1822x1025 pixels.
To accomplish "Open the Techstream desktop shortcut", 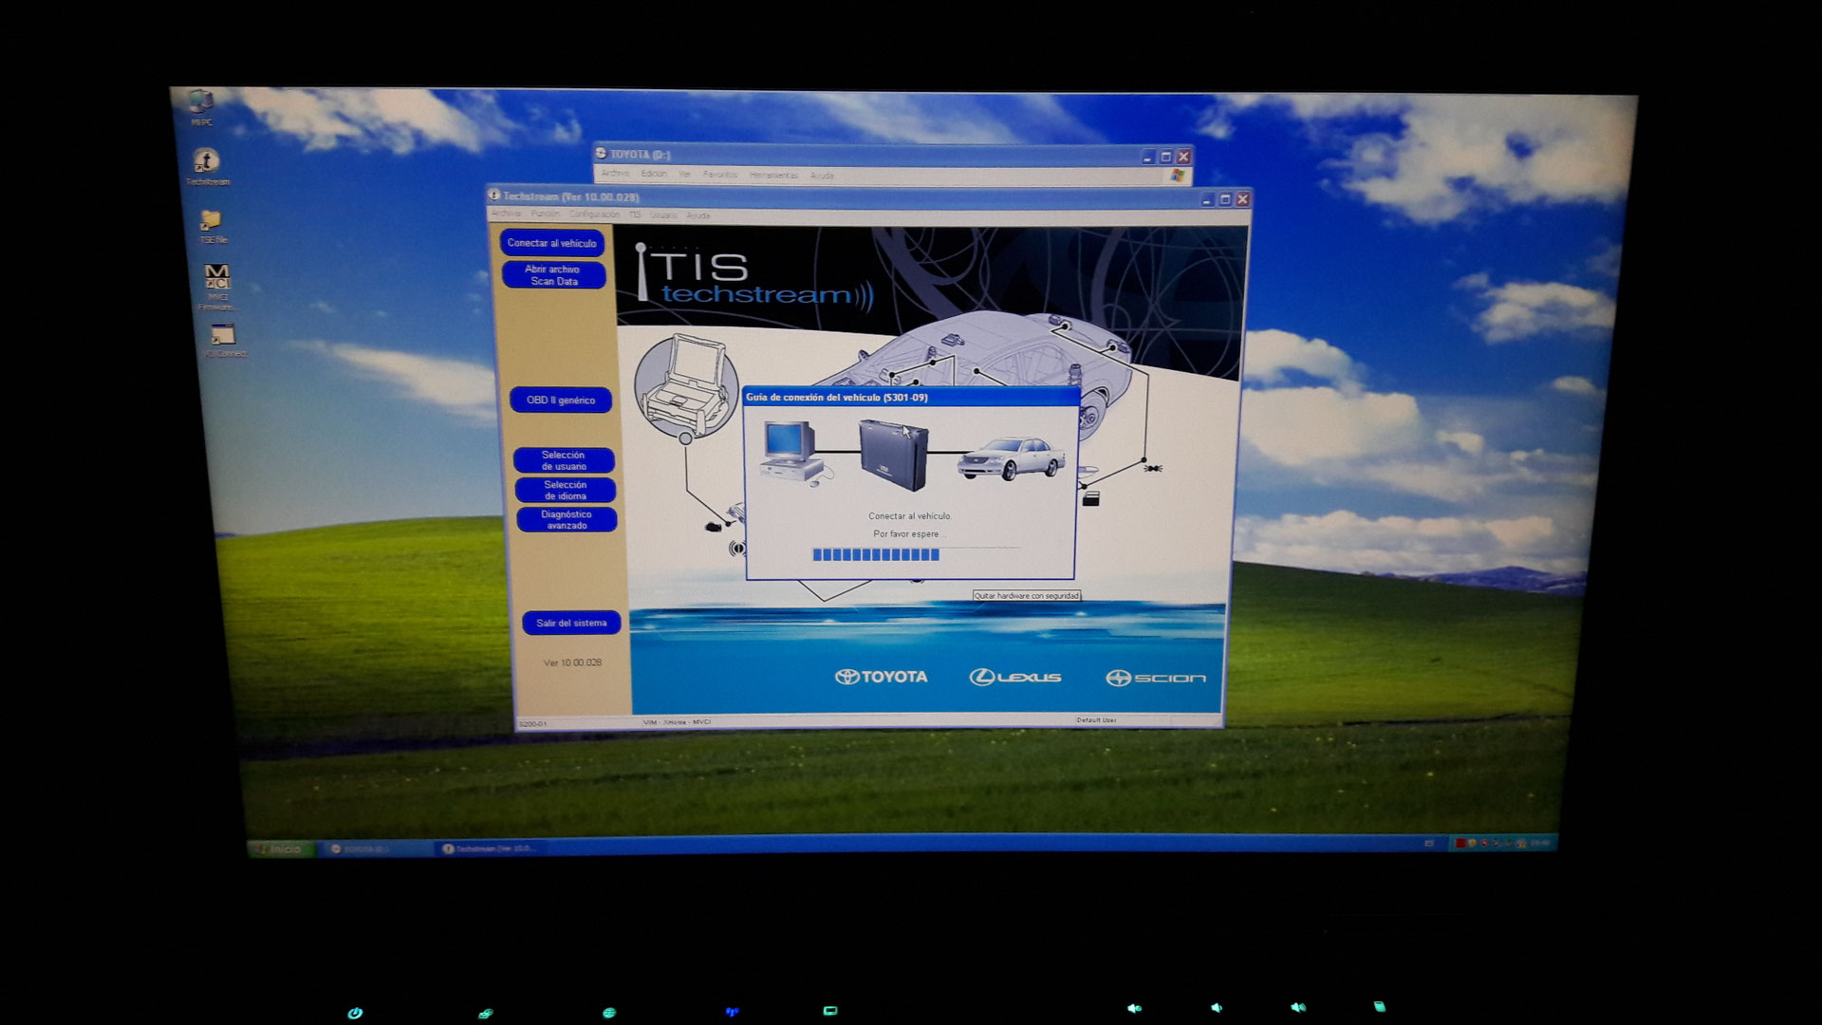I will click(206, 161).
